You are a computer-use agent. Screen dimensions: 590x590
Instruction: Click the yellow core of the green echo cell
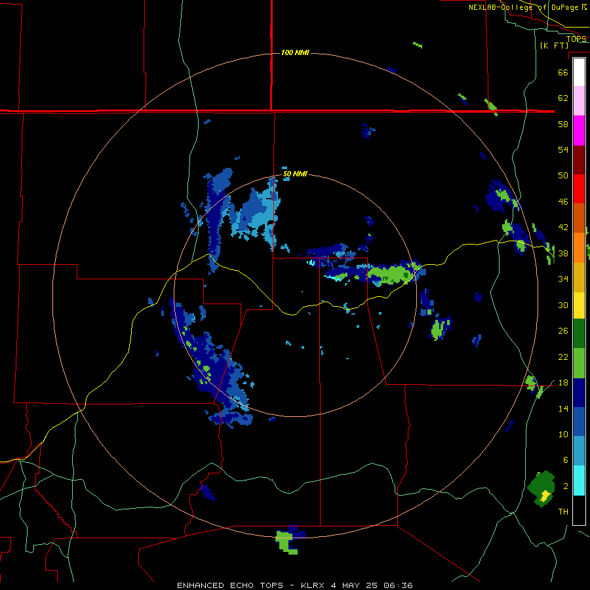pyautogui.click(x=545, y=496)
